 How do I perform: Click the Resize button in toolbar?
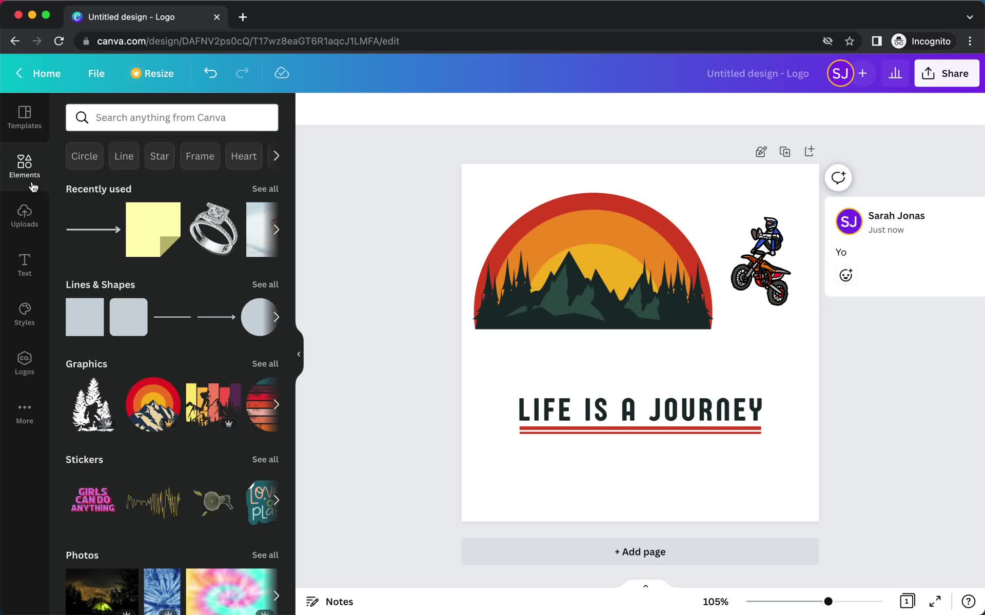click(x=151, y=73)
